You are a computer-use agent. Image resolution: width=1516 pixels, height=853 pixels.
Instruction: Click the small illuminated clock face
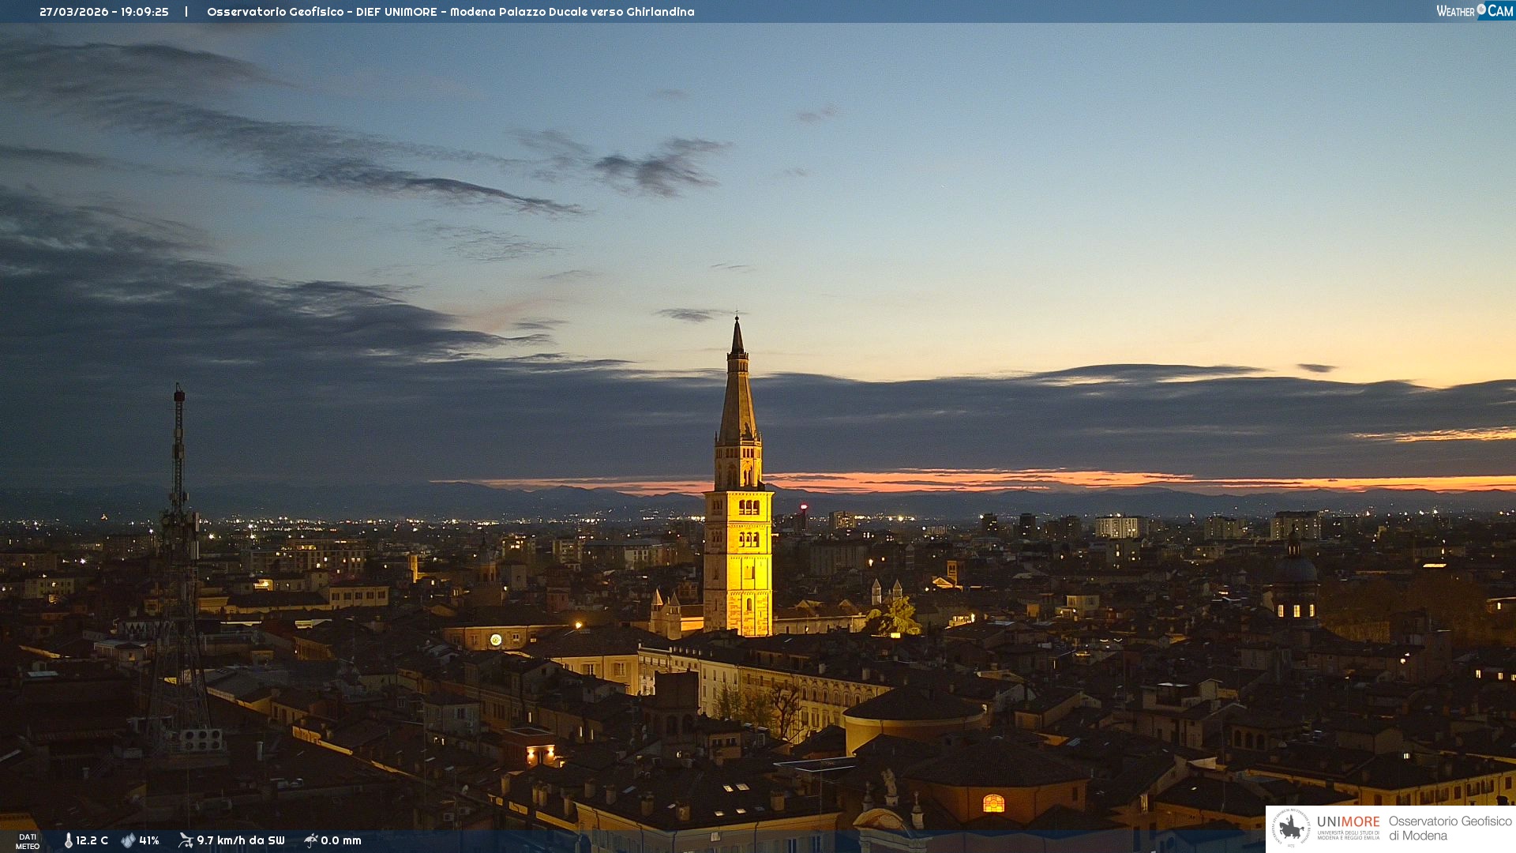point(496,640)
